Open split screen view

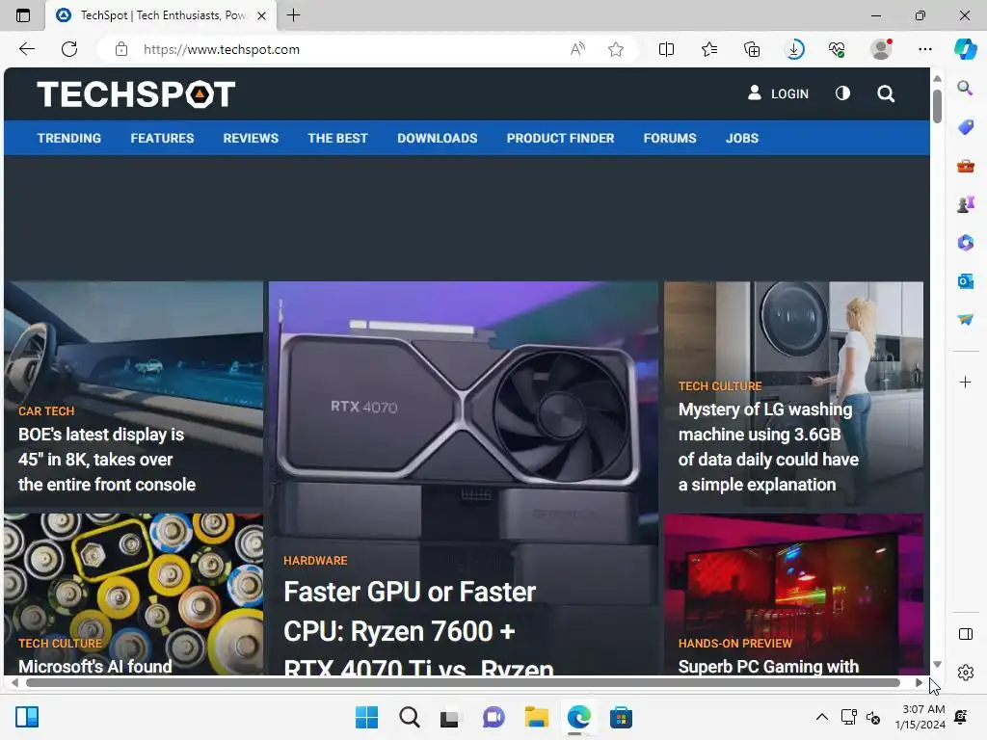point(666,49)
